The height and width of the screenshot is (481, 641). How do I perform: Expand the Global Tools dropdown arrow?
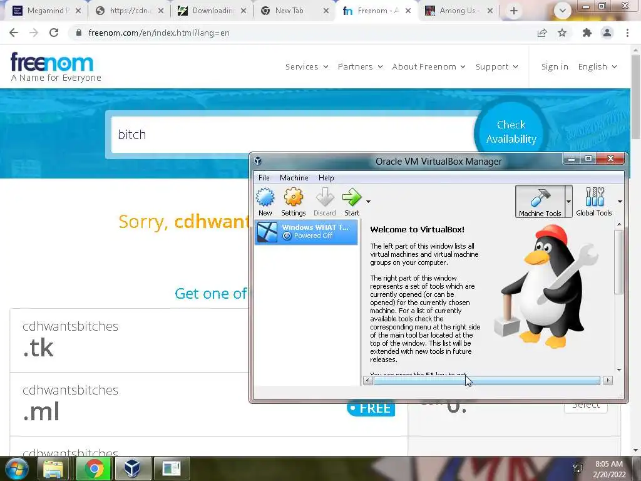click(x=620, y=202)
